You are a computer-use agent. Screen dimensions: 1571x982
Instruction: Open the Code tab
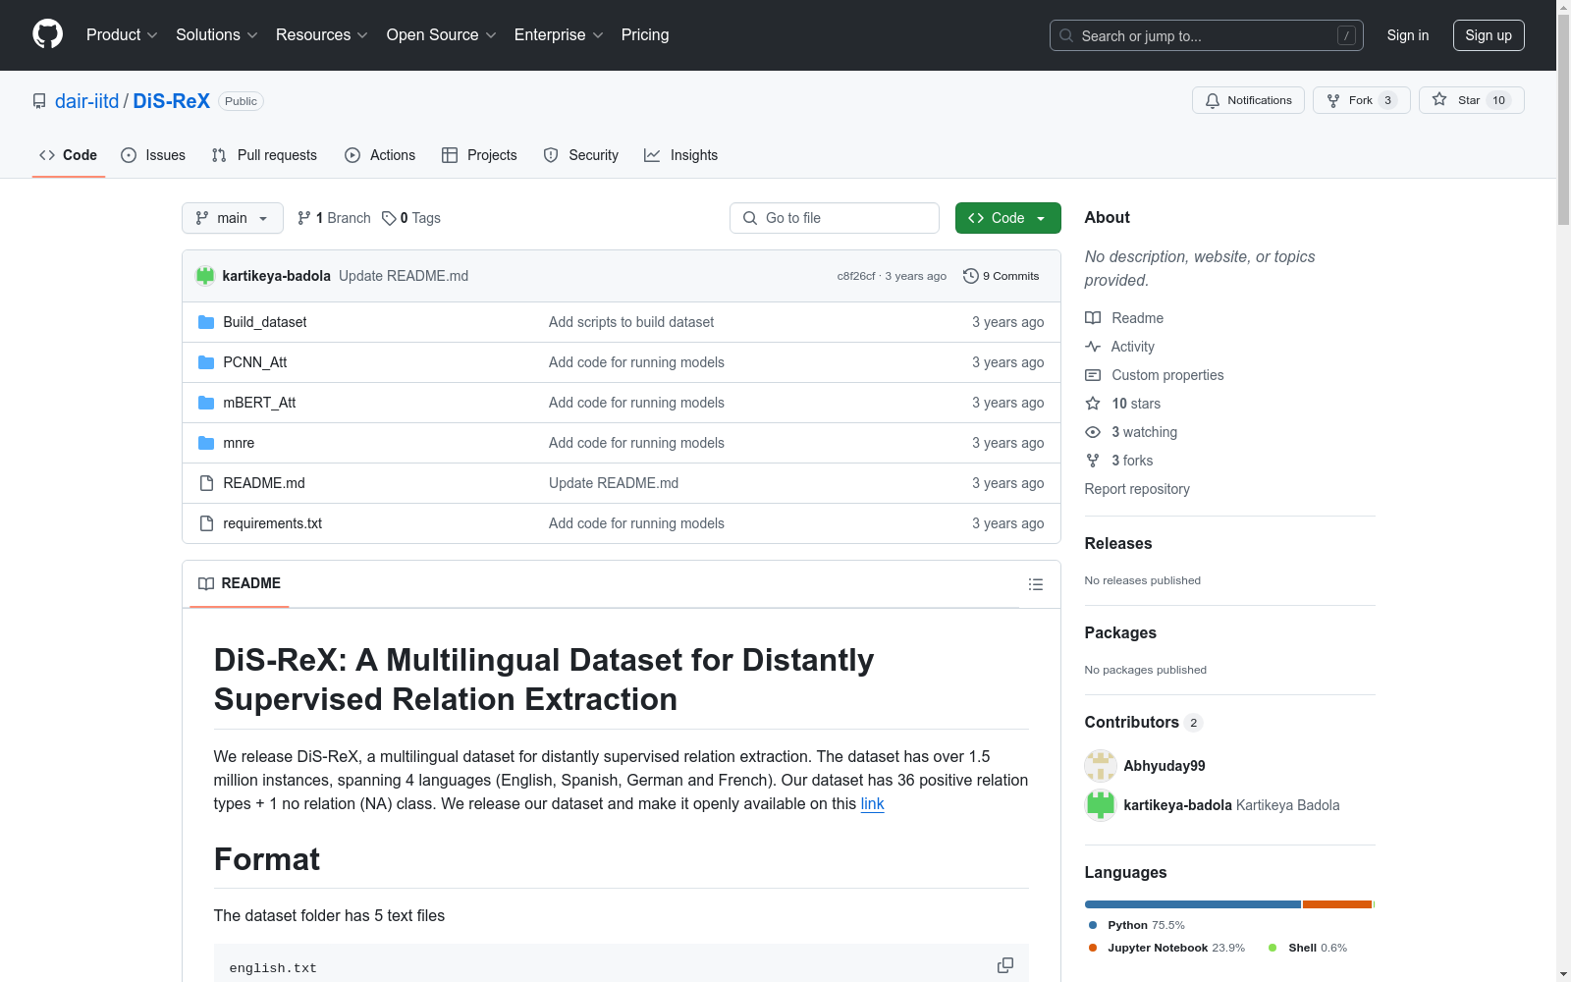pyautogui.click(x=69, y=155)
